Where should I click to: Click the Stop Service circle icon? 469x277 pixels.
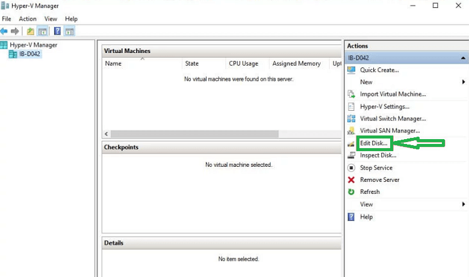(351, 168)
